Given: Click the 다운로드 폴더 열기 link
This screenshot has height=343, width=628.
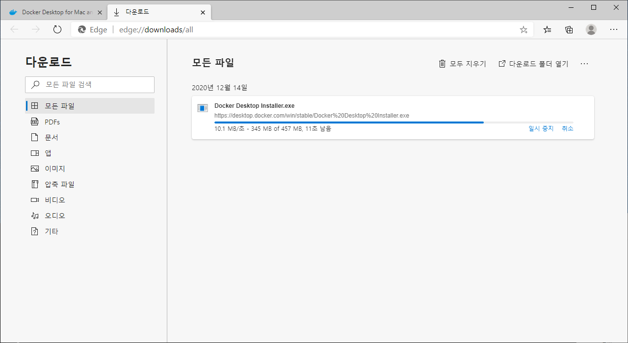Looking at the screenshot, I should (533, 64).
